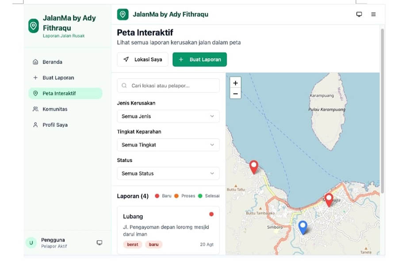Zoom in on the map
Viewport: 398px width, 265px height.
tap(235, 83)
